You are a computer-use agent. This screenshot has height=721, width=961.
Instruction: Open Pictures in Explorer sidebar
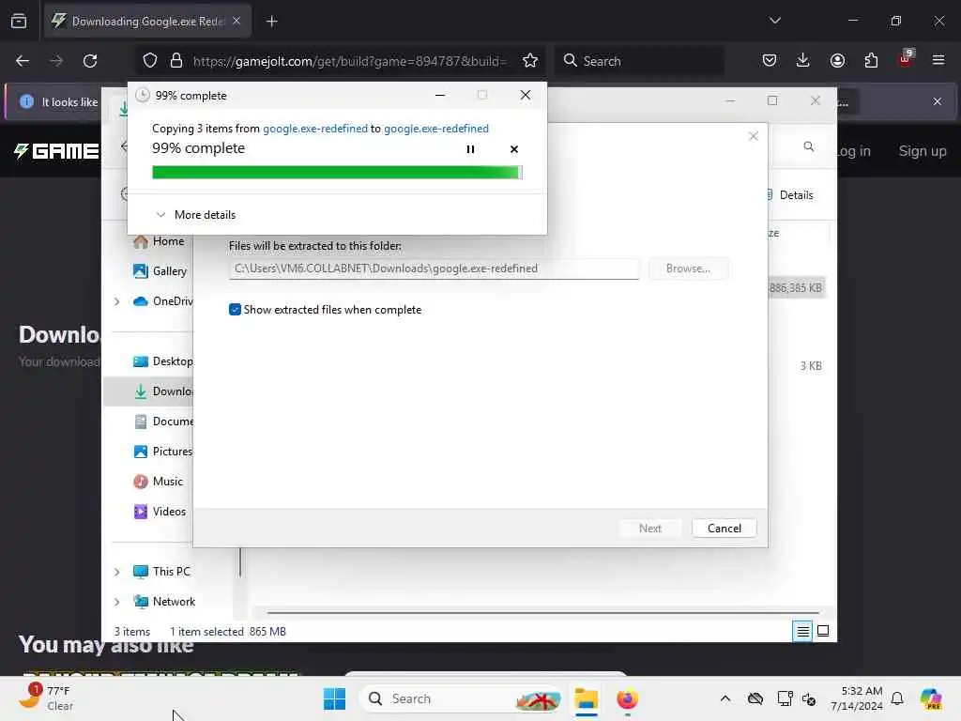click(x=162, y=452)
